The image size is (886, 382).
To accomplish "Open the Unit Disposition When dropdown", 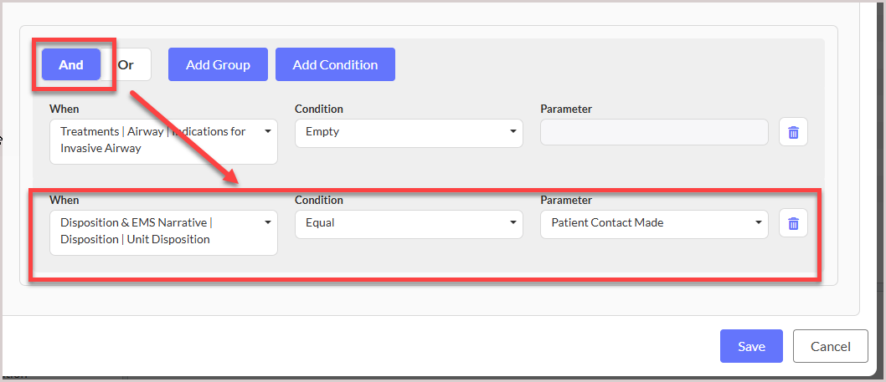I will (164, 232).
